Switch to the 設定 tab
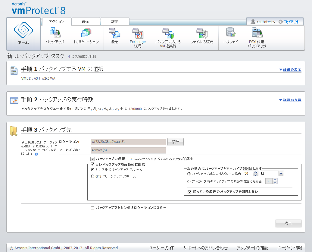The width and height of the screenshot is (312, 252). pyautogui.click(x=115, y=22)
